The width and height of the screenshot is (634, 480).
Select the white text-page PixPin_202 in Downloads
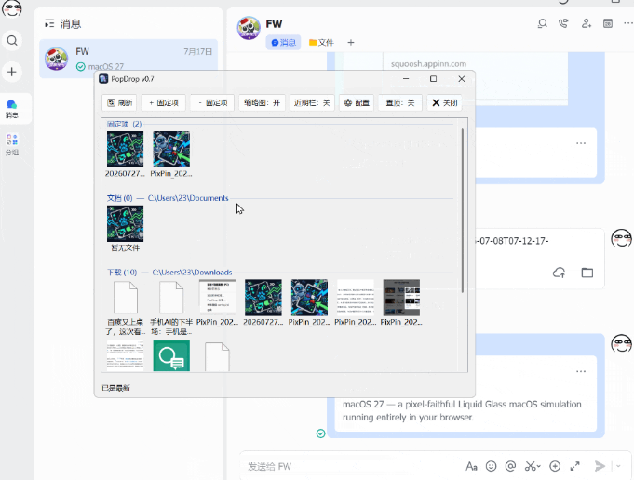(x=356, y=302)
